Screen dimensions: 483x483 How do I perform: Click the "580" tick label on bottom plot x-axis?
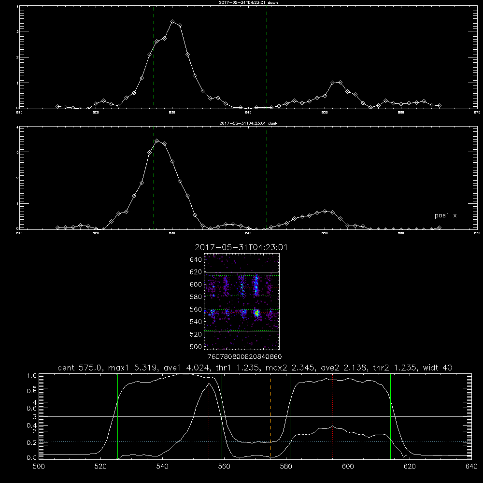pyautogui.click(x=286, y=467)
